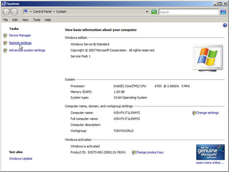Click the green Refresh button

(x=154, y=12)
